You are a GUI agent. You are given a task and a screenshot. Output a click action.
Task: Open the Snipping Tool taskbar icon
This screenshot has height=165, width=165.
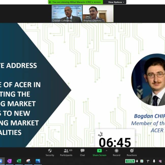click(x=28, y=161)
